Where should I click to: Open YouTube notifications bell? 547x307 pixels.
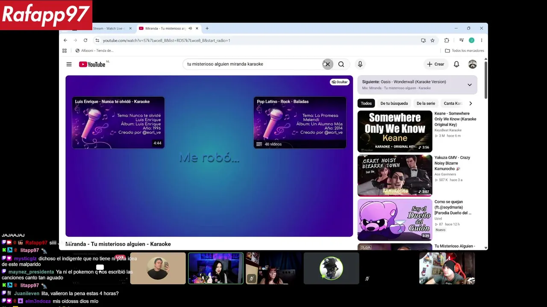[456, 64]
